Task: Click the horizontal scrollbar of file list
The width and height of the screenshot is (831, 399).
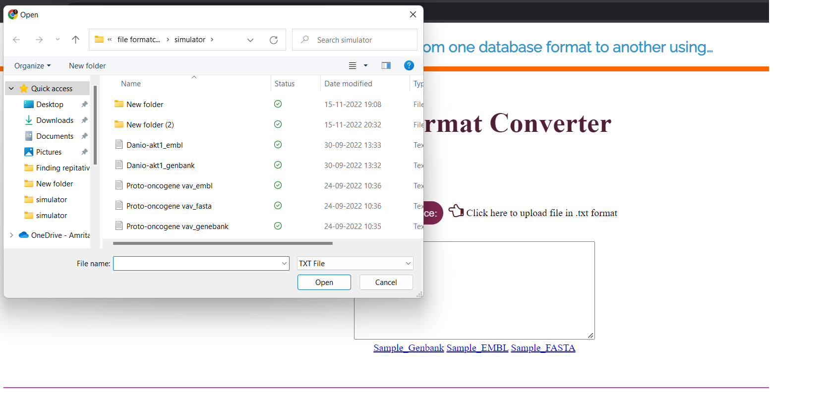Action: [x=223, y=243]
